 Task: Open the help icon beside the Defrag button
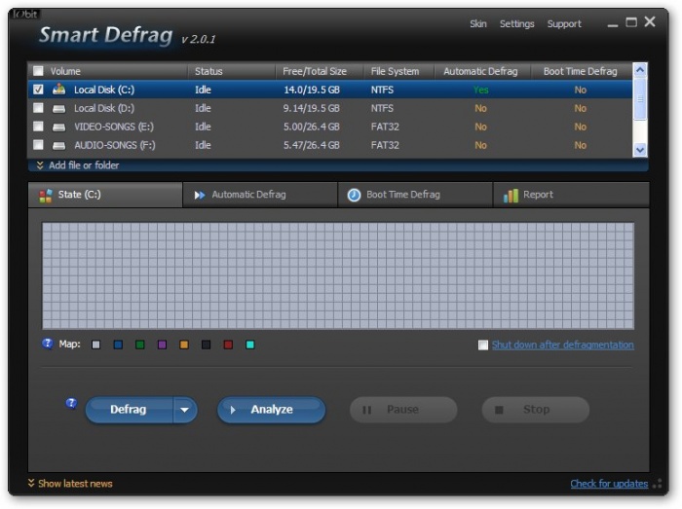point(71,404)
